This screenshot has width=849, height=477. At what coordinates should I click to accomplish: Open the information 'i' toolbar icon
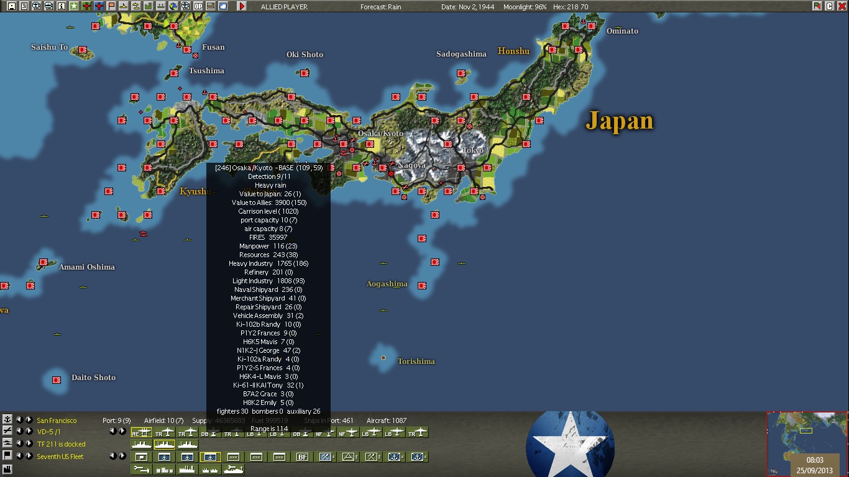click(61, 6)
